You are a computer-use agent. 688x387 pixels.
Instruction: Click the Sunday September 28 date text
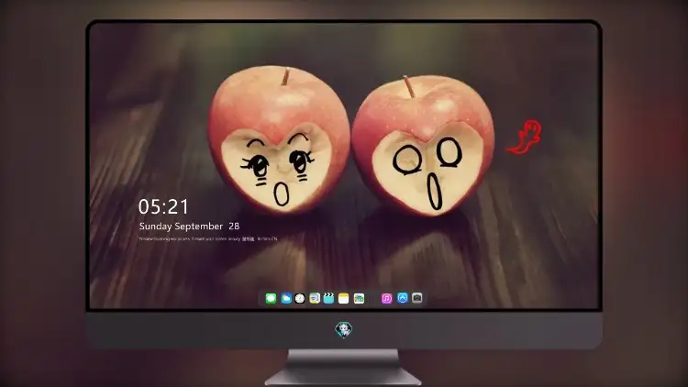pyautogui.click(x=189, y=227)
